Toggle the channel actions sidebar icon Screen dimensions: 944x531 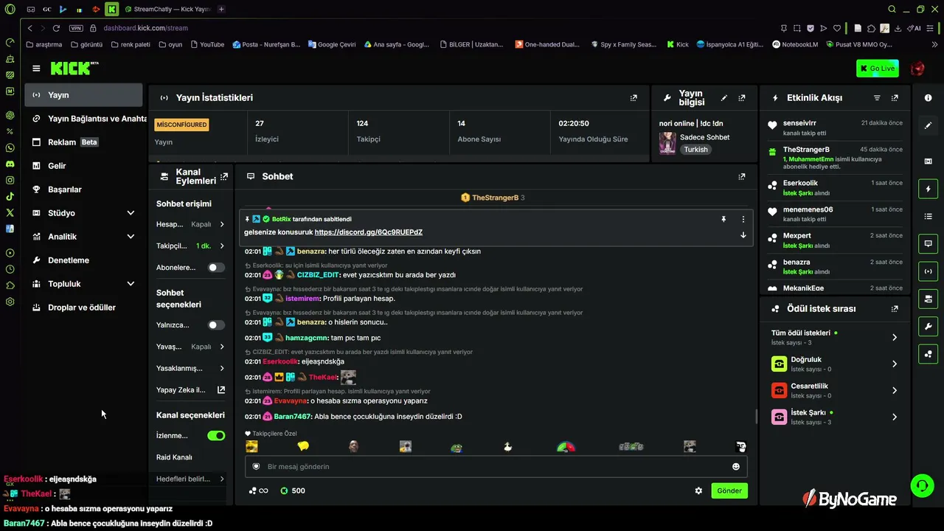928,299
